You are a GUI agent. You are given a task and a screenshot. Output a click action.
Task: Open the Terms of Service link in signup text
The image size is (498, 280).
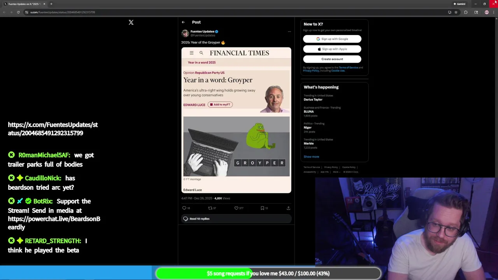(x=348, y=68)
